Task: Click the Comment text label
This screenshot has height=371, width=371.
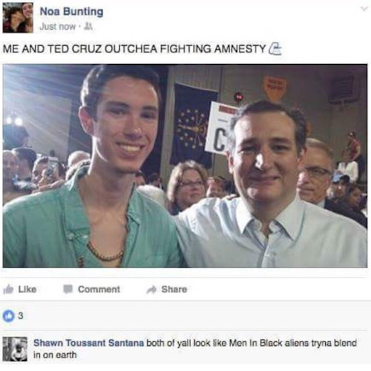Action: (99, 289)
